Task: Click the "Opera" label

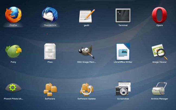Action: point(159,25)
